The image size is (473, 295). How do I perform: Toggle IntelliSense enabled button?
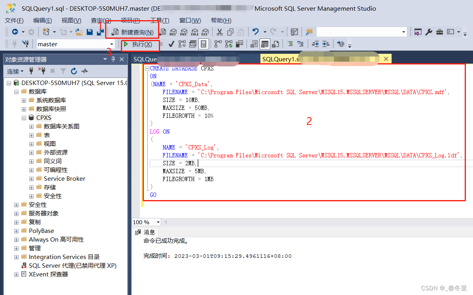coord(204,44)
